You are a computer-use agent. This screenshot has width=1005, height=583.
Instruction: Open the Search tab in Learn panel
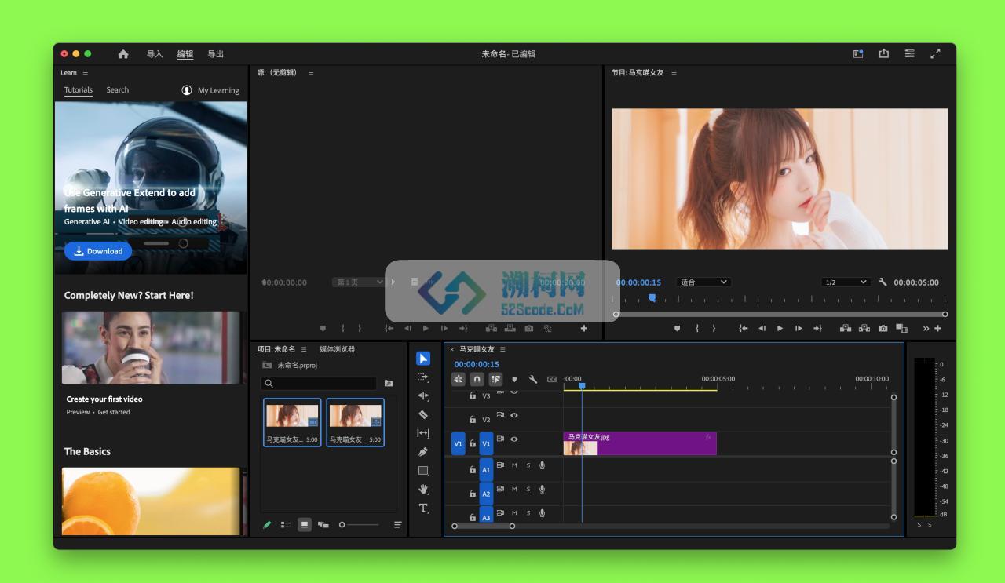(118, 90)
